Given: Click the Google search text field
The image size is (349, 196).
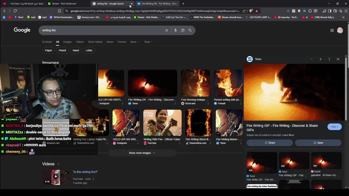Looking at the screenshot, I should (102, 30).
